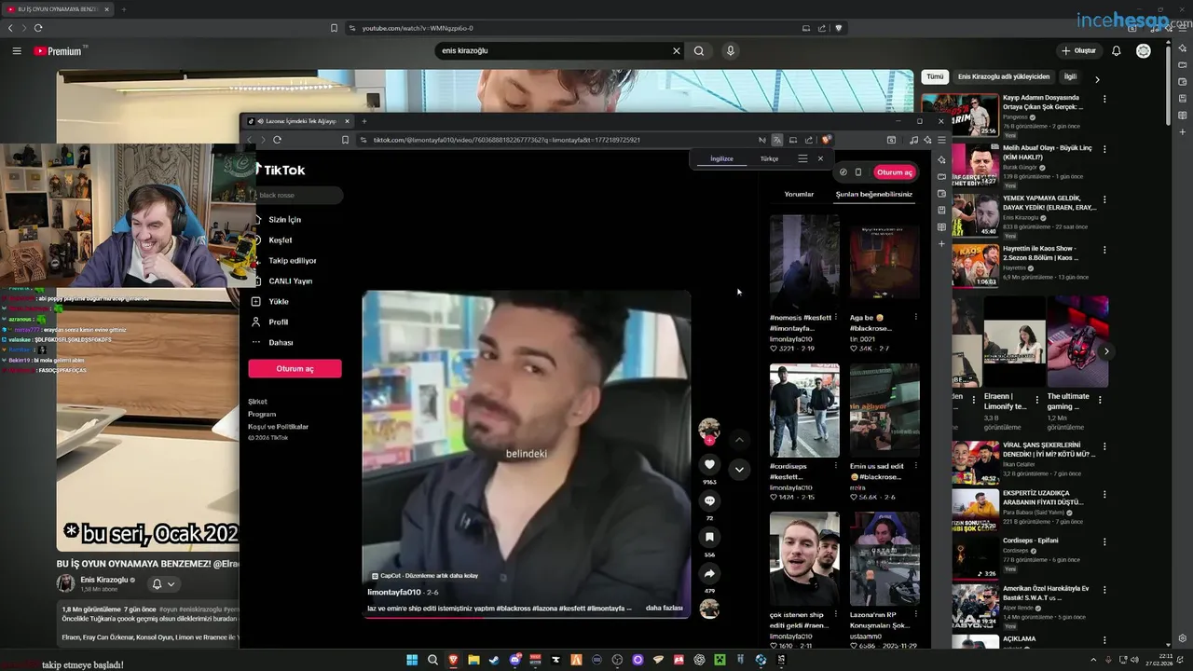Click the TikTok logo
1193x671 pixels.
click(281, 170)
